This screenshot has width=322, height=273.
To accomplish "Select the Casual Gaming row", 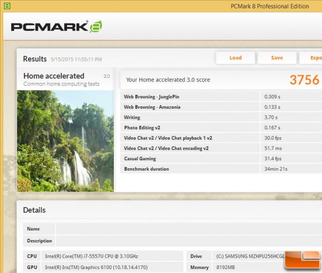I will pos(221,159).
